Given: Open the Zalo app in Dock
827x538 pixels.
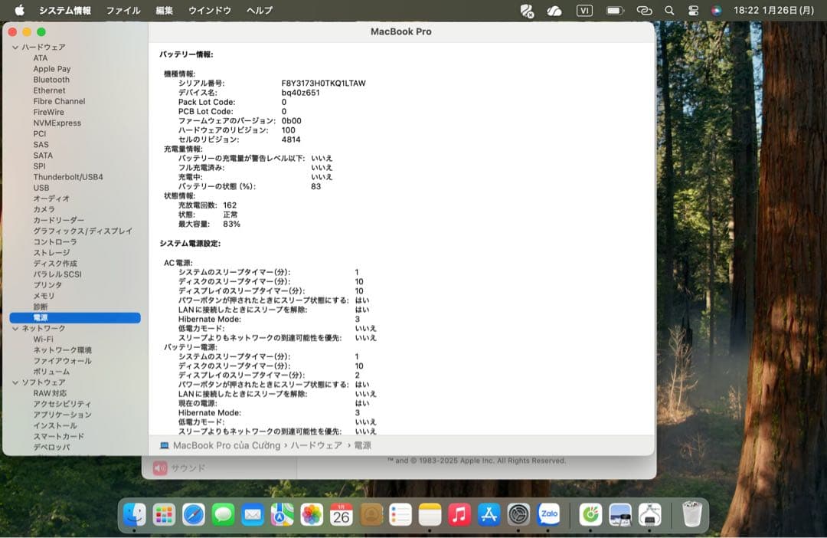Looking at the screenshot, I should (548, 514).
